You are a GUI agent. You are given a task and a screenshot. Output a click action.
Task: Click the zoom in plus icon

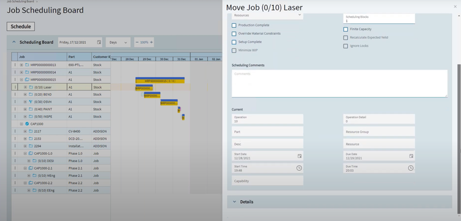151,42
